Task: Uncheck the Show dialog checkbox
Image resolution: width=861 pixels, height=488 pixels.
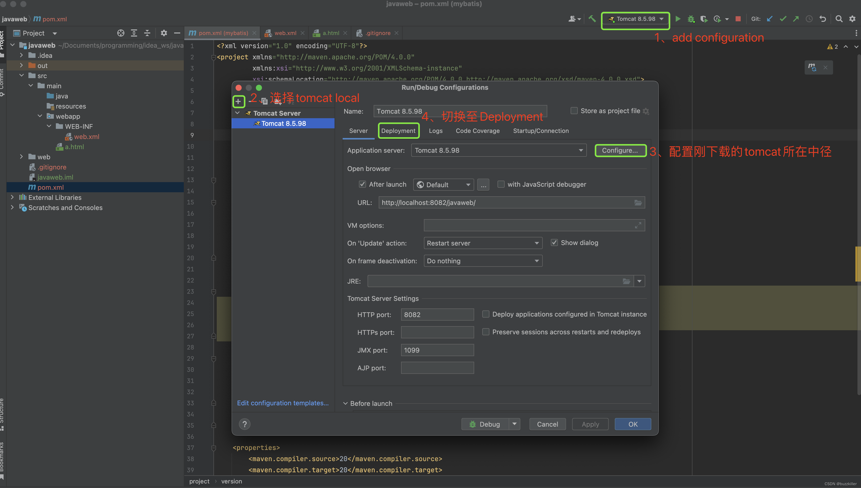Action: coord(554,242)
